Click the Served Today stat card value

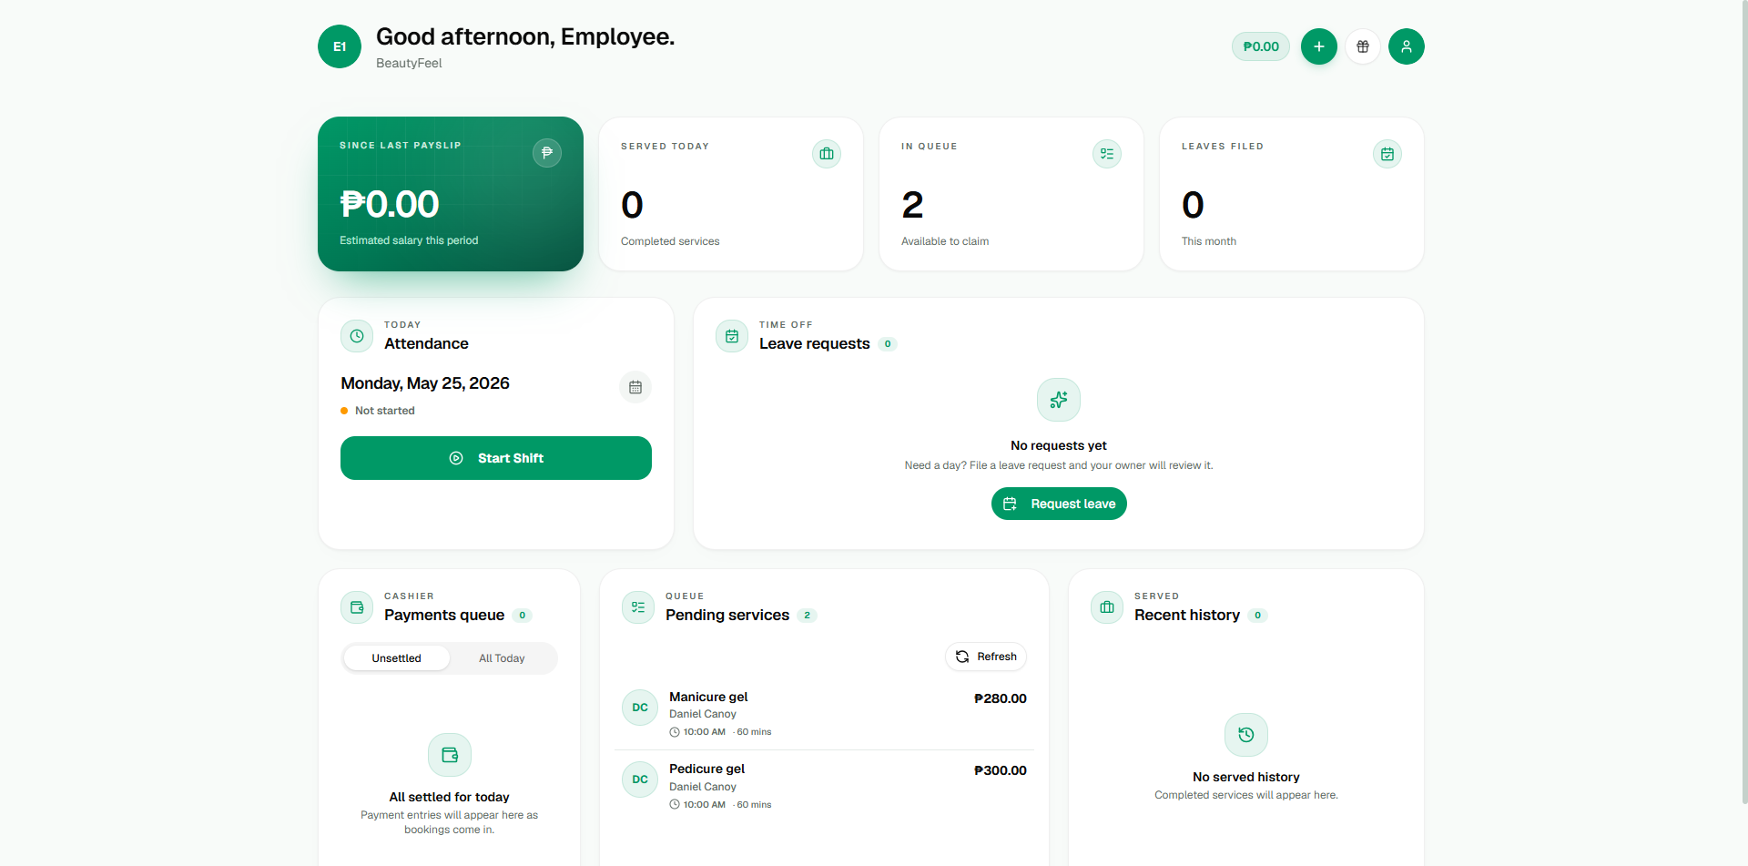(x=632, y=205)
